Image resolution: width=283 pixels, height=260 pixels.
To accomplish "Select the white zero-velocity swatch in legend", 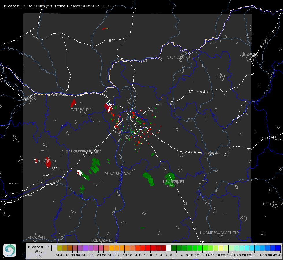I will 169,248.
